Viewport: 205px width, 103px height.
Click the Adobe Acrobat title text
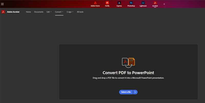click(13, 12)
